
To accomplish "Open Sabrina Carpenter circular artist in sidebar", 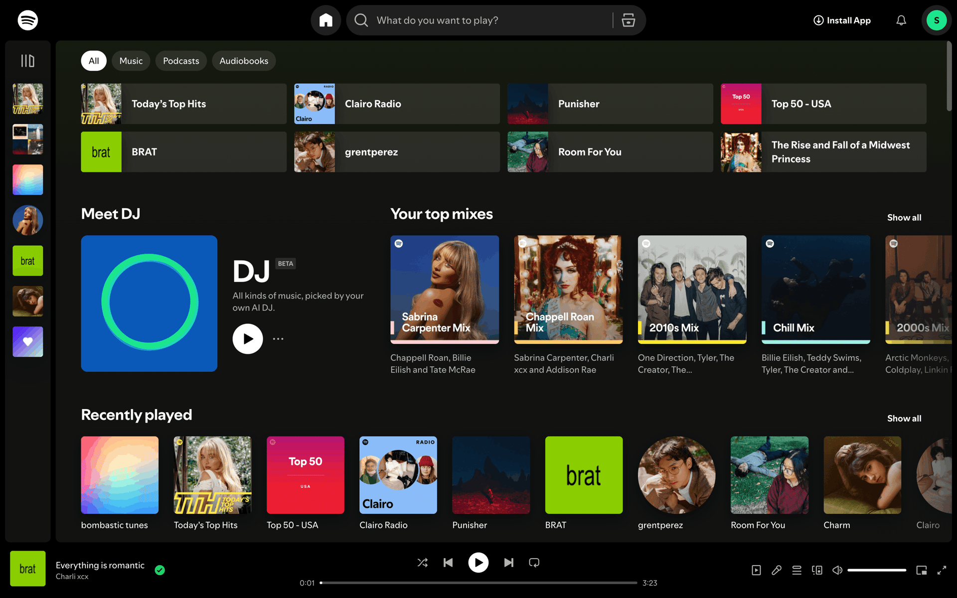I will click(x=27, y=220).
